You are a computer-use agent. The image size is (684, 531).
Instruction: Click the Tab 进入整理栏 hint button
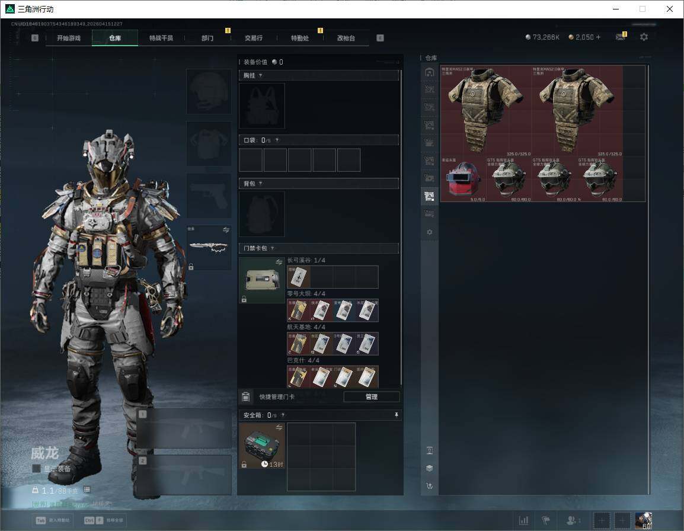[x=53, y=520]
